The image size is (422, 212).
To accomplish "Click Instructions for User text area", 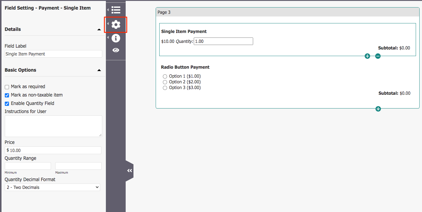I will tap(53, 126).
